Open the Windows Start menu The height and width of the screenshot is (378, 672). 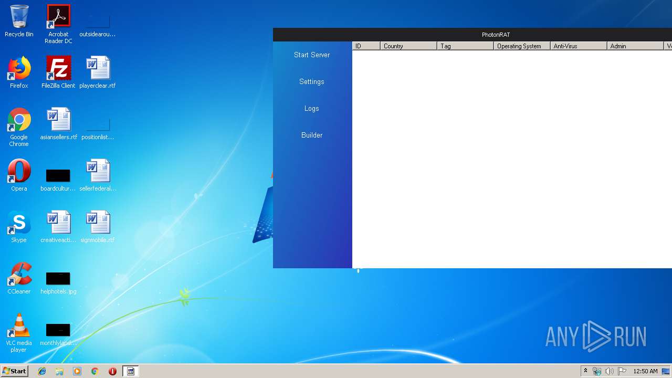14,371
